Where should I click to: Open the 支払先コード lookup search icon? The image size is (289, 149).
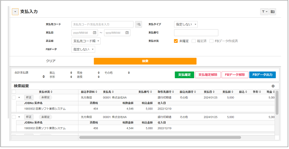tap(139, 24)
